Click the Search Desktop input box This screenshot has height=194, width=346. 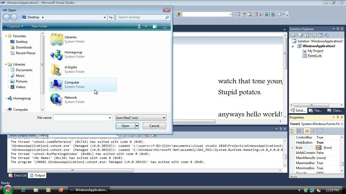point(141,17)
